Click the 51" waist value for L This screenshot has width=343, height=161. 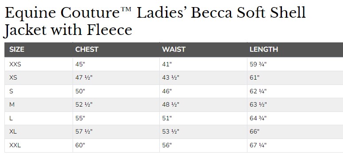(167, 119)
